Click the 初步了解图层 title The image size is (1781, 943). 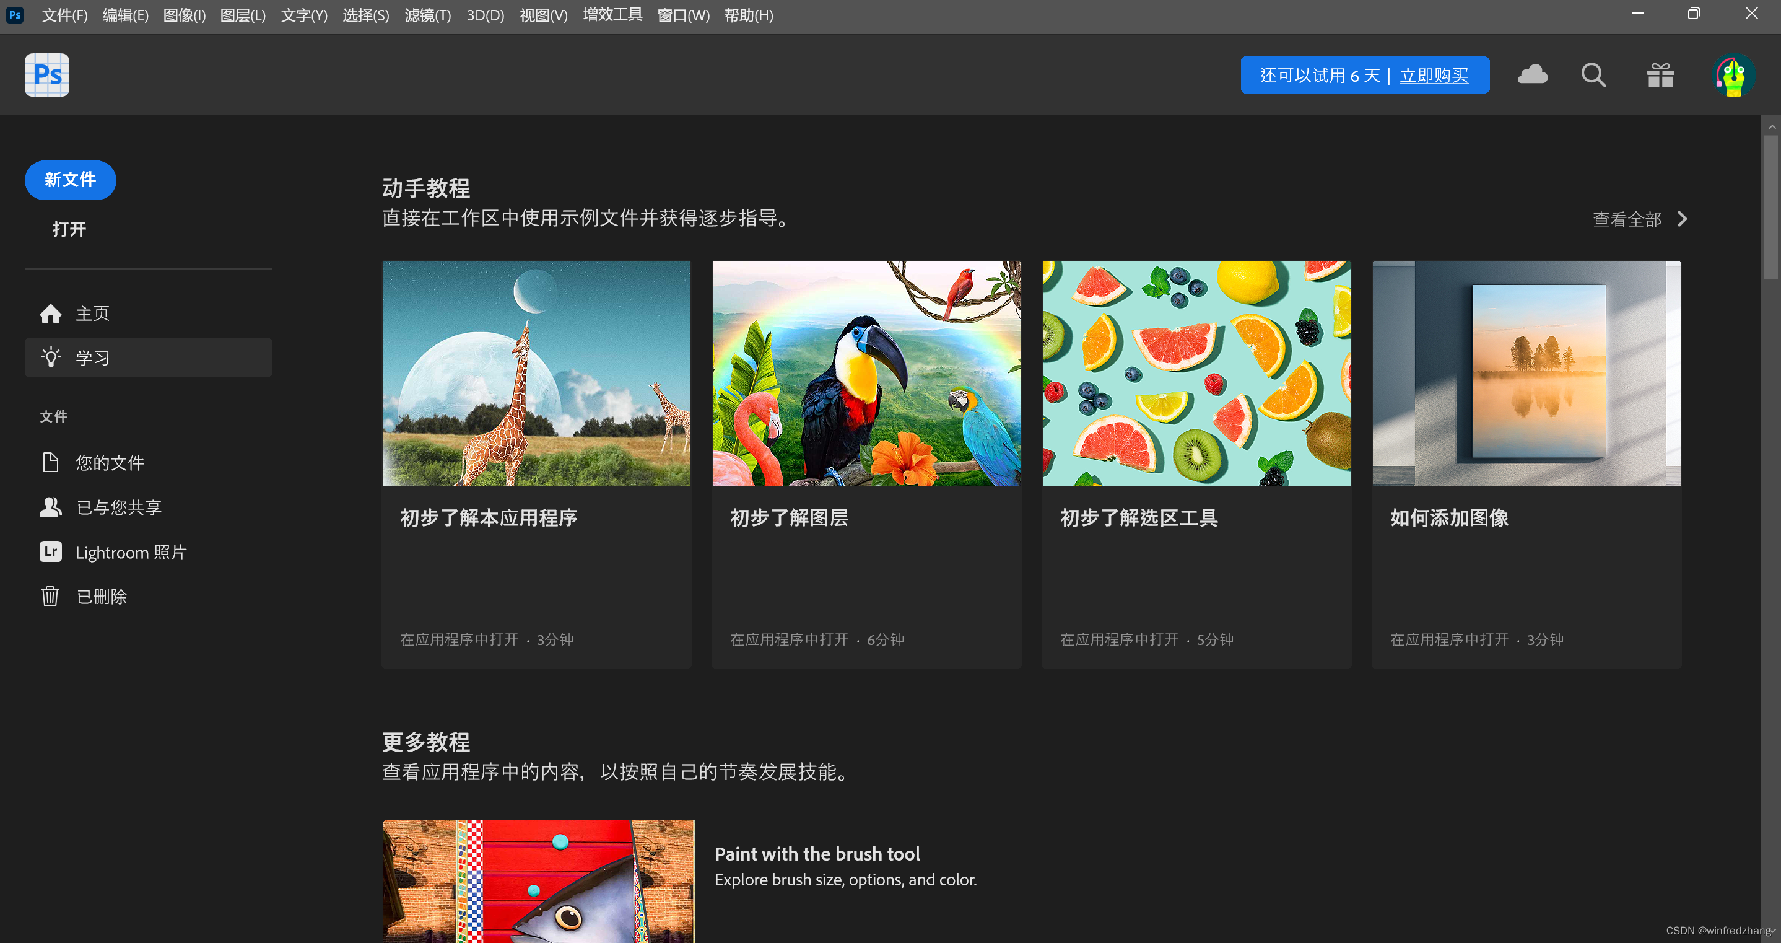click(789, 517)
